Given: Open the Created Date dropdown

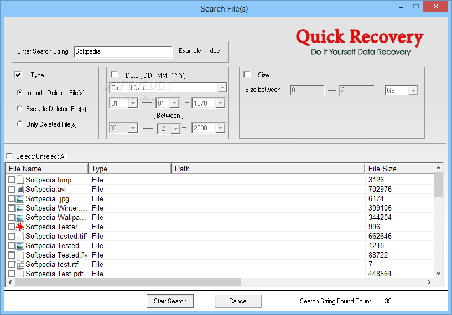Looking at the screenshot, I should (222, 87).
